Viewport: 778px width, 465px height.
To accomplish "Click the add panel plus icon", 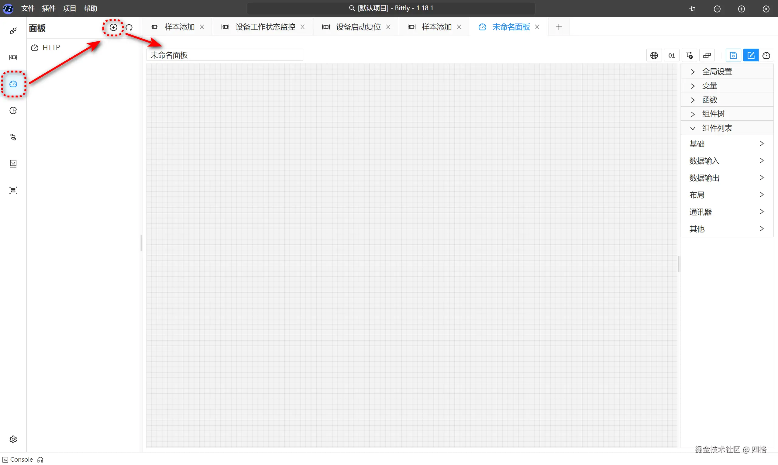I will click(x=113, y=28).
